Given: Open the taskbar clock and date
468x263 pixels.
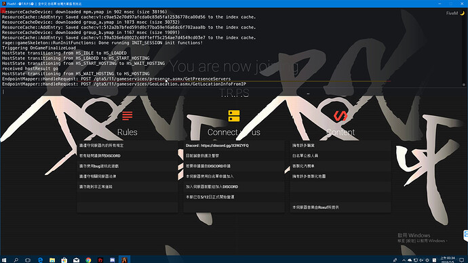Looking at the screenshot, I should pos(448,260).
